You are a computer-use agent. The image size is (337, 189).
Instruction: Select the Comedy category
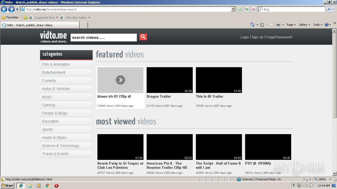66,81
